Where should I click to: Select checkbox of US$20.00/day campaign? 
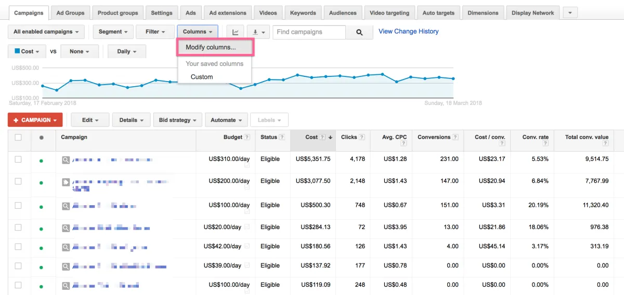[18, 227]
